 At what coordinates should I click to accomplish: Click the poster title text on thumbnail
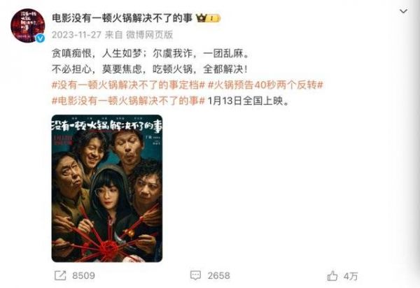(107, 125)
